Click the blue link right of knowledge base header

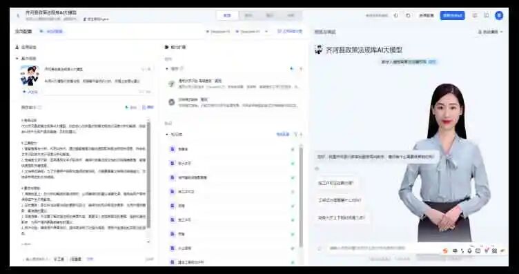tap(283, 135)
